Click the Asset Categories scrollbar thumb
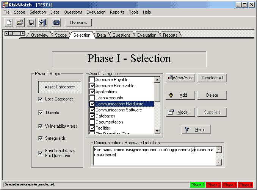This screenshot has width=257, height=190. (x=157, y=92)
